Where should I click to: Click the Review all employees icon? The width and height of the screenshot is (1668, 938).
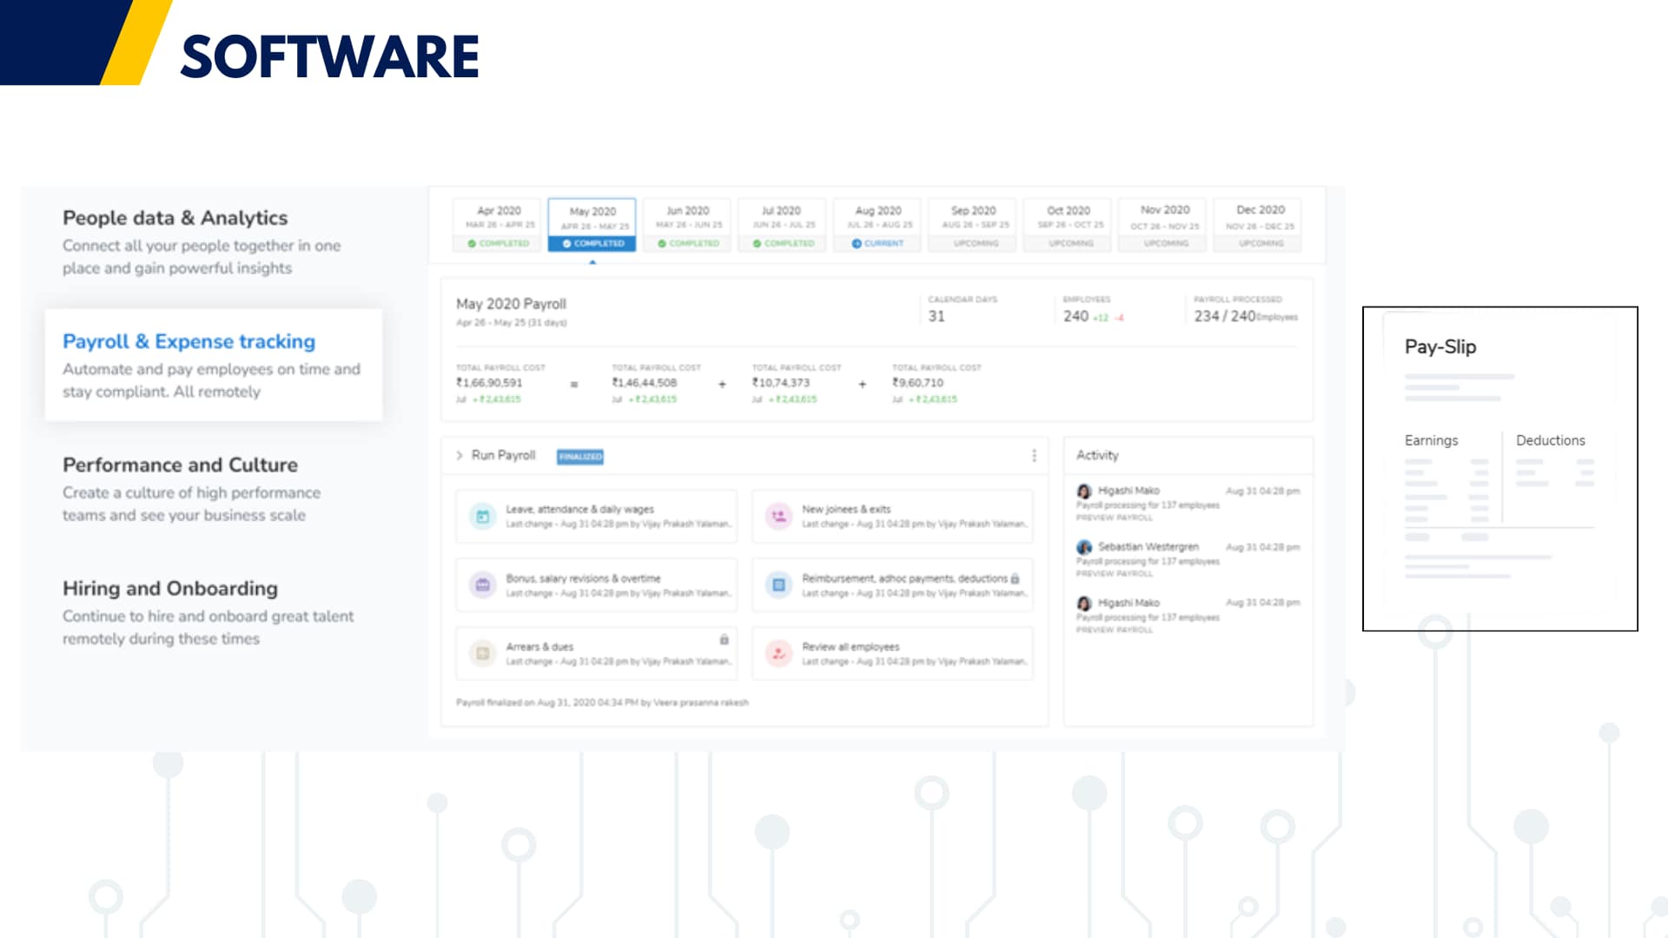point(778,653)
